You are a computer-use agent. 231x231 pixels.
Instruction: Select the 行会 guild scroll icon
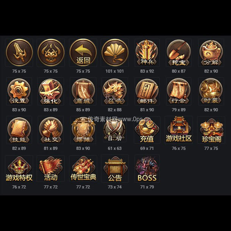click(x=179, y=91)
